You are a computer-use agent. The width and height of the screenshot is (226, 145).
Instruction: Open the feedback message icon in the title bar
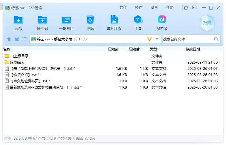[x=194, y=8]
